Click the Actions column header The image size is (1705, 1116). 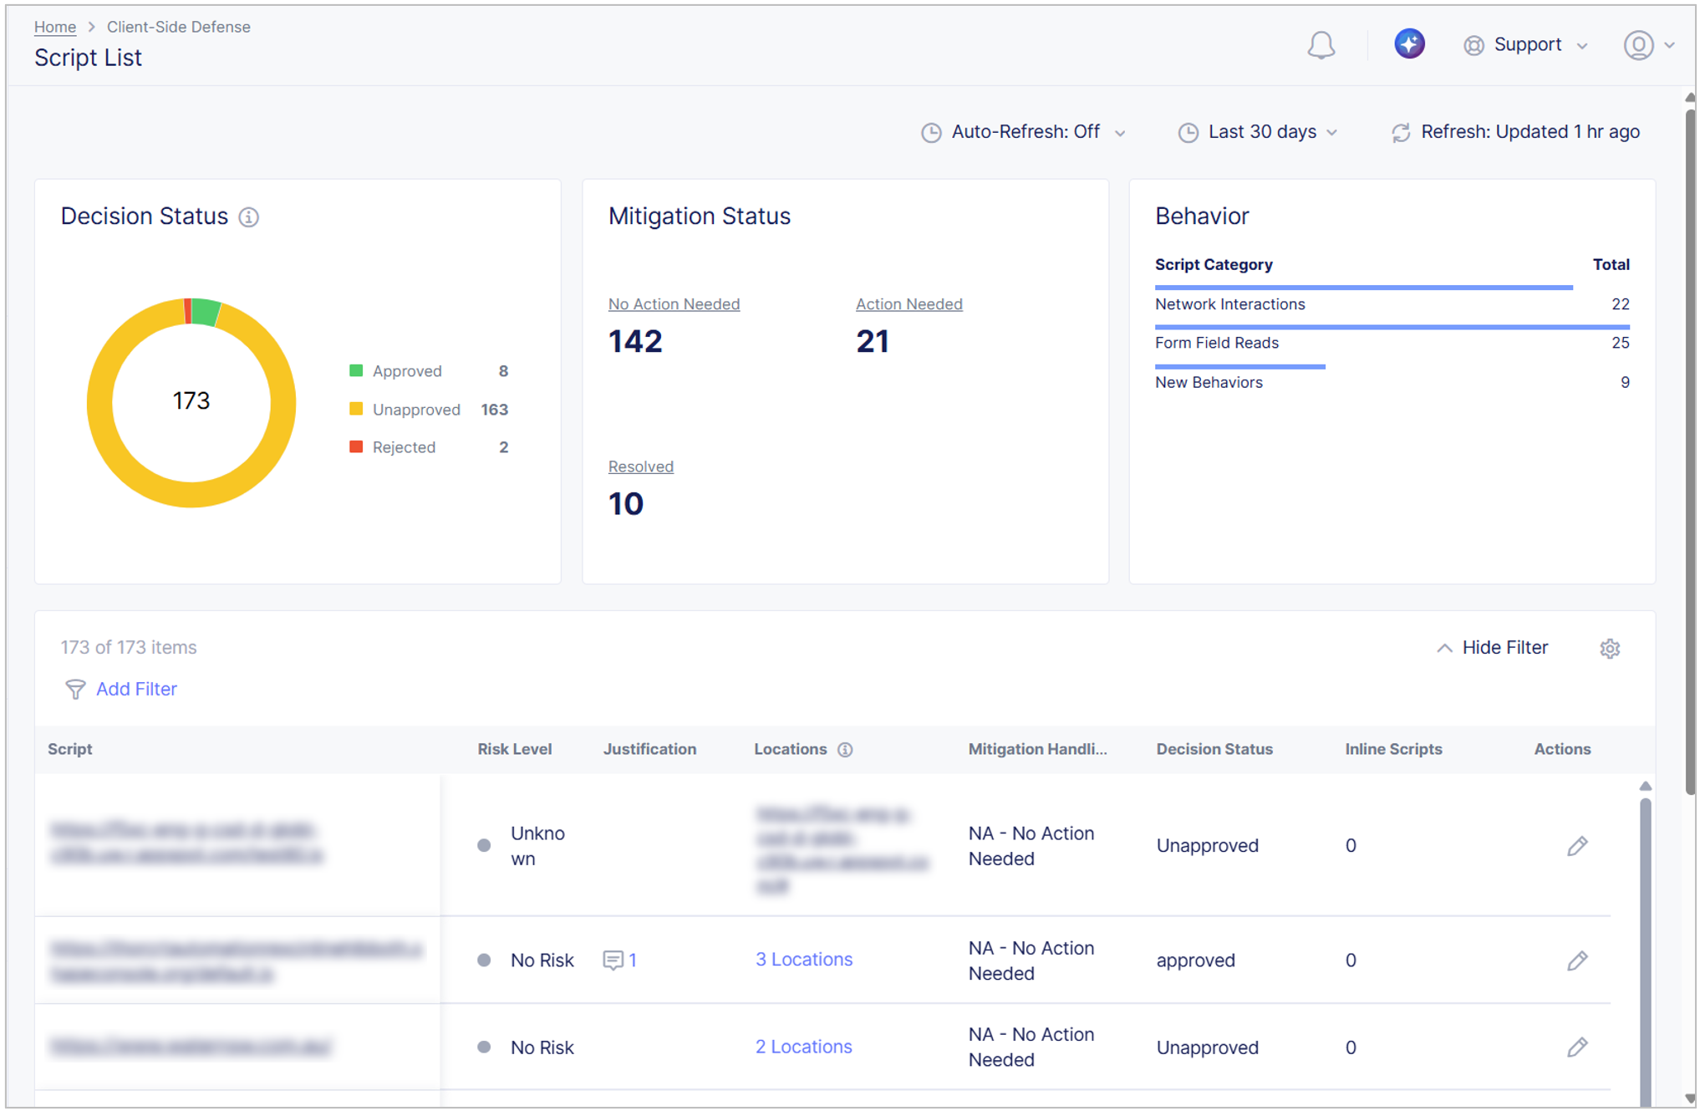1562,749
